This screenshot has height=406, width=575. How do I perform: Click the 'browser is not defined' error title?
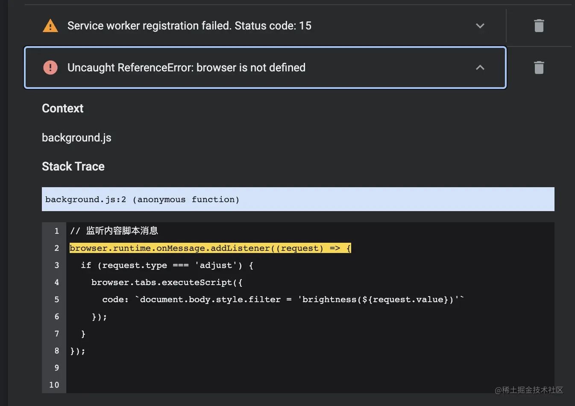[x=186, y=68]
